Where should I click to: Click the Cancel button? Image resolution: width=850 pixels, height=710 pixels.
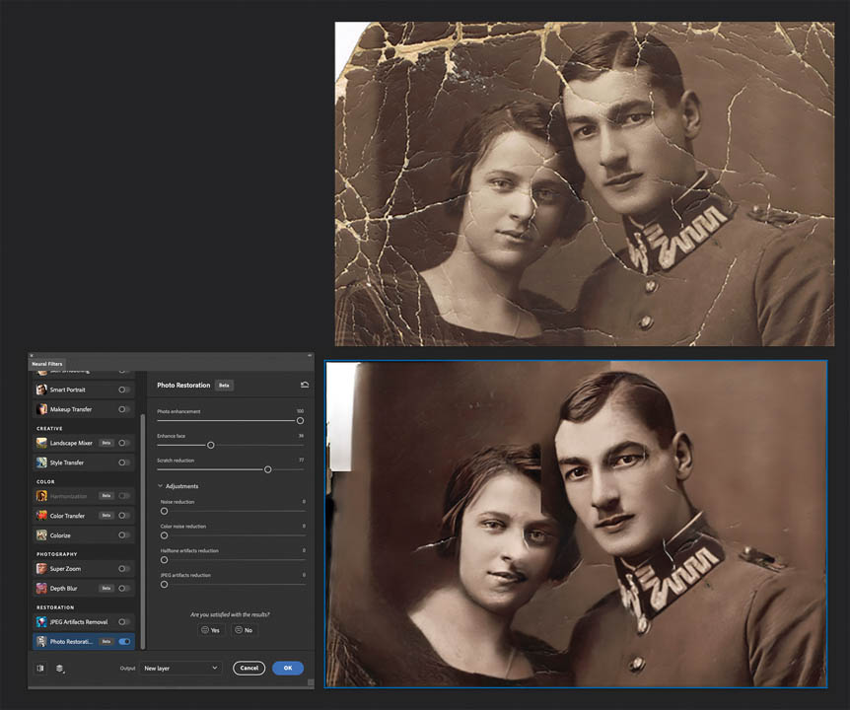(249, 668)
